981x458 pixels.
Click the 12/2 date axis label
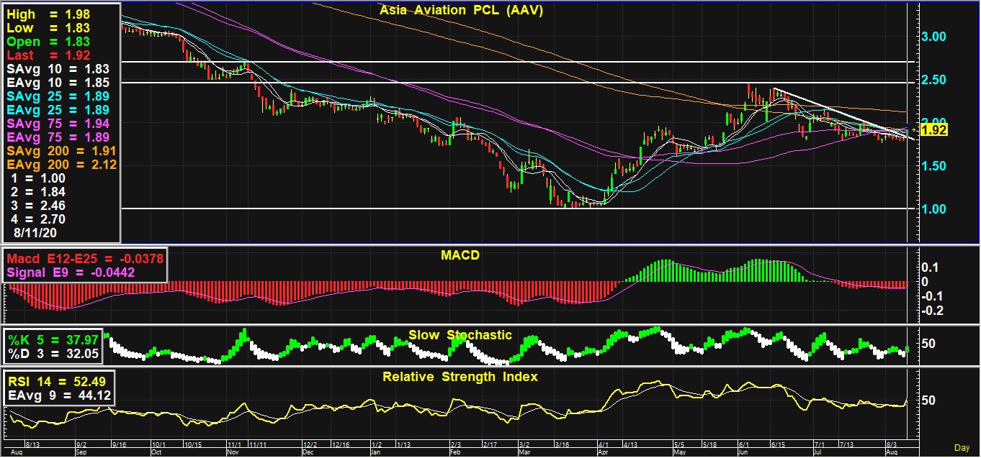[x=310, y=446]
